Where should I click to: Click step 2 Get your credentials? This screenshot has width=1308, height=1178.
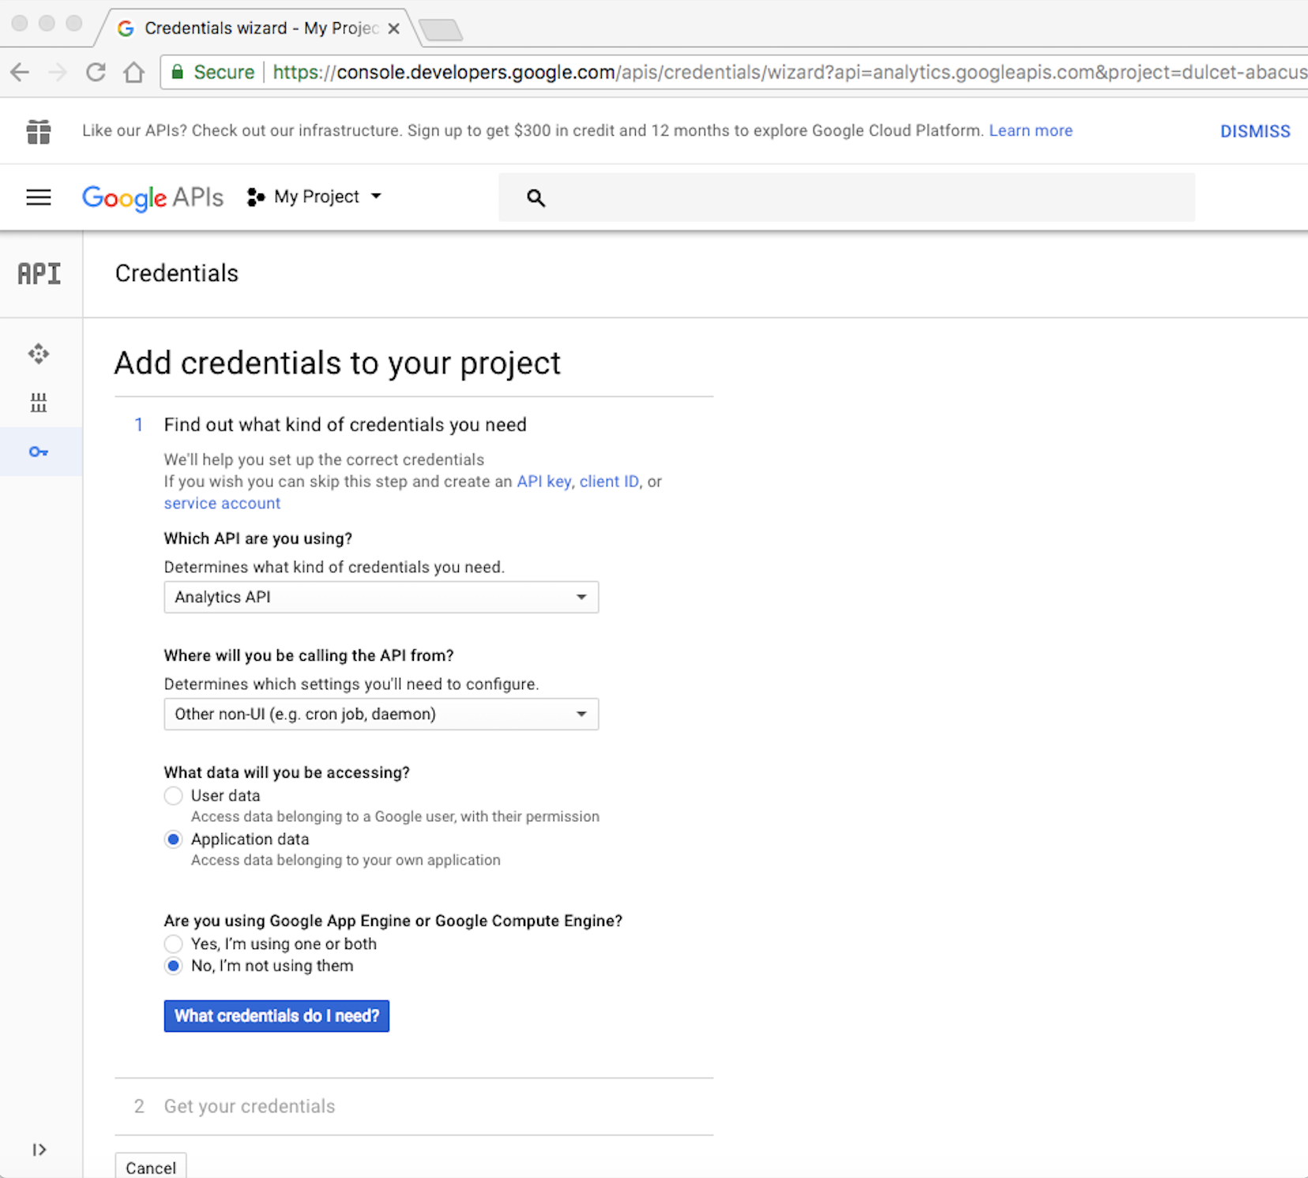pos(250,1107)
